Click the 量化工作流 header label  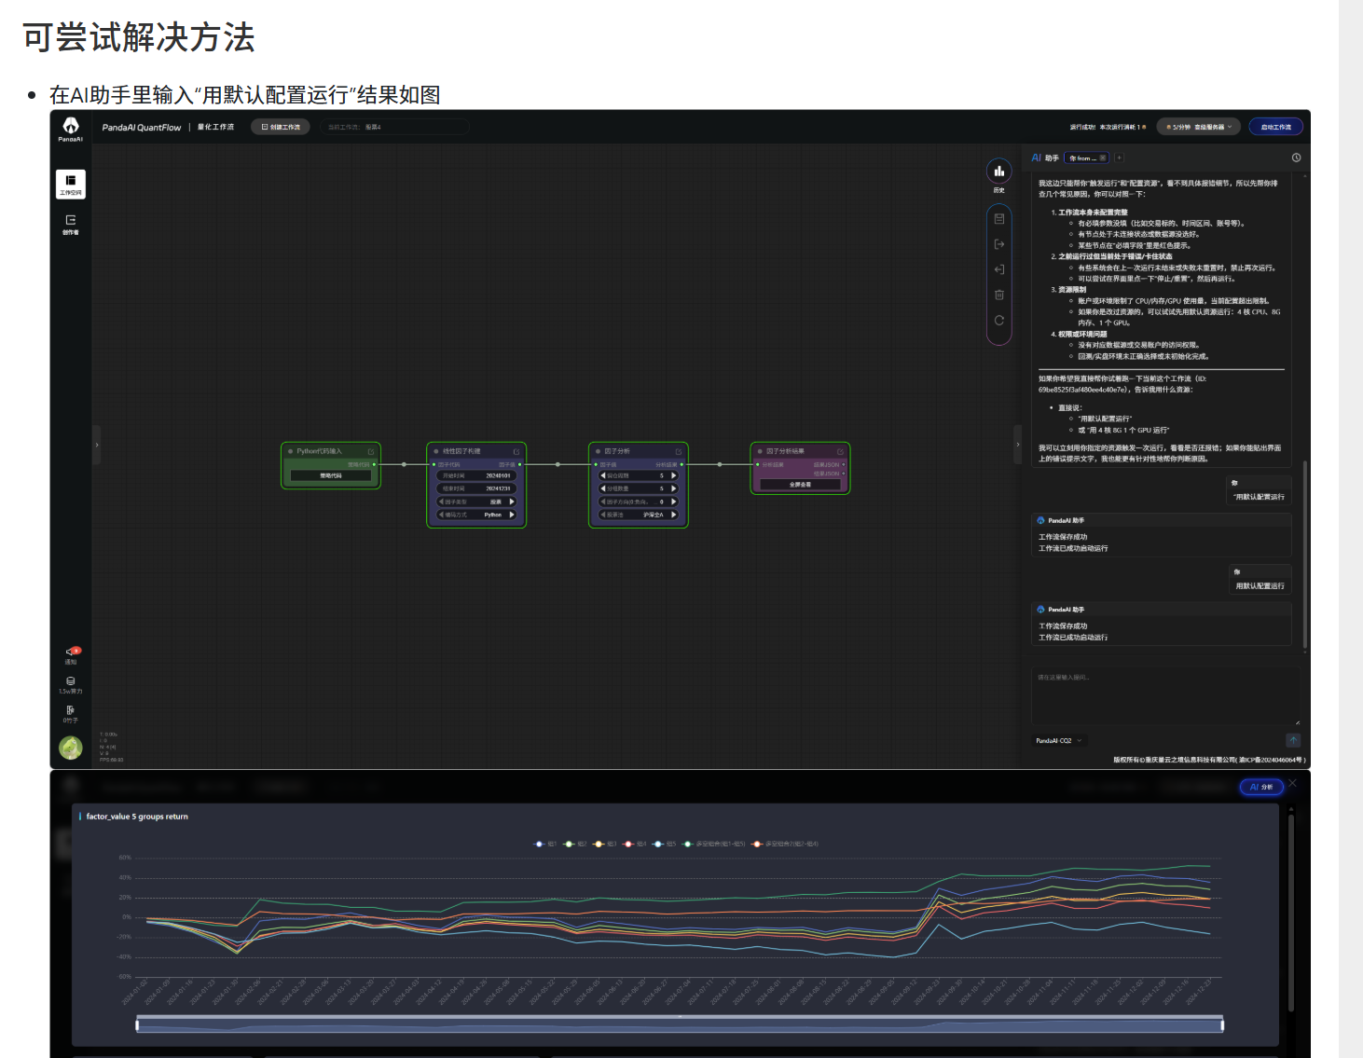[x=216, y=127]
